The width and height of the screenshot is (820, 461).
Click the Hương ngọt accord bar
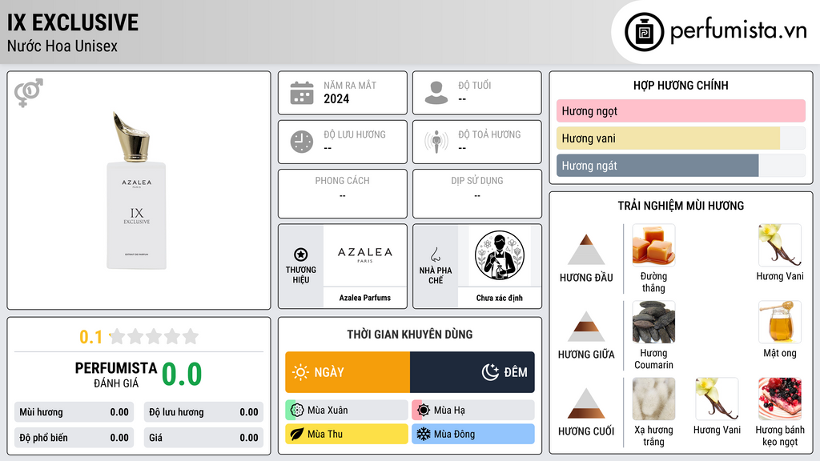coord(681,110)
